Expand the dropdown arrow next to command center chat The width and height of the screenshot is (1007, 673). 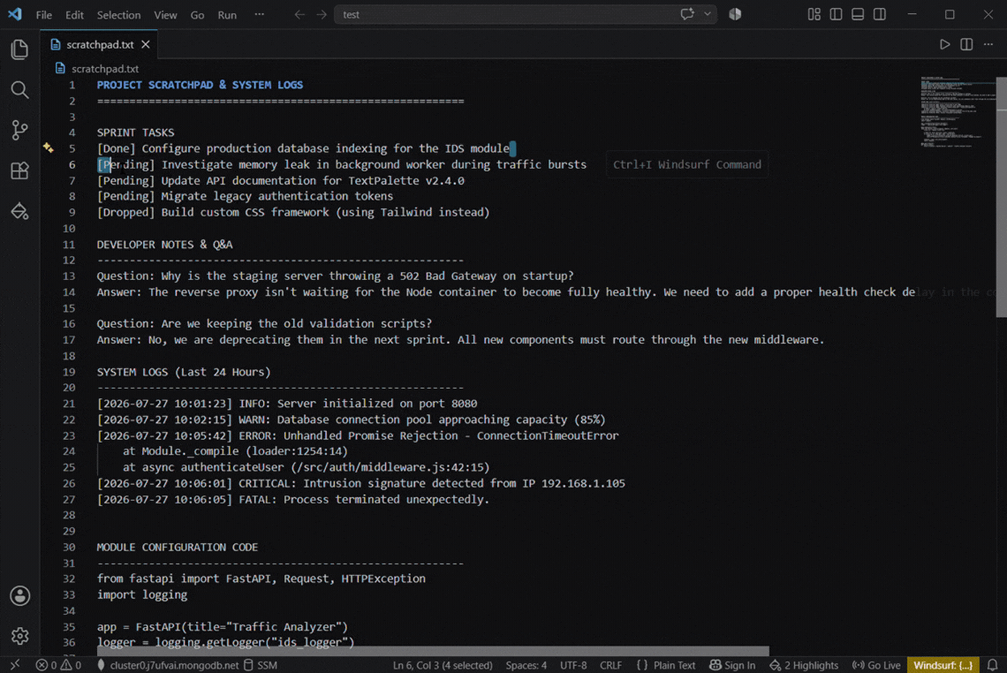707,14
